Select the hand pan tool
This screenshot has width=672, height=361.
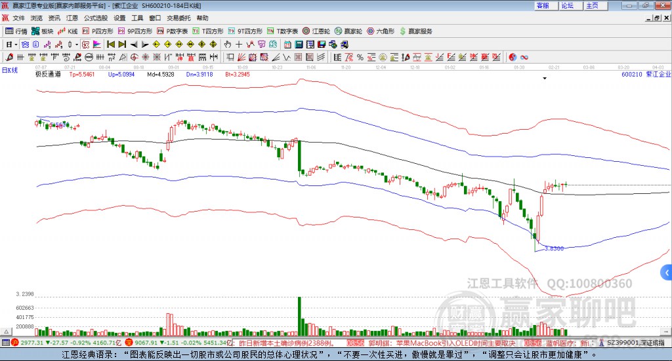227,45
